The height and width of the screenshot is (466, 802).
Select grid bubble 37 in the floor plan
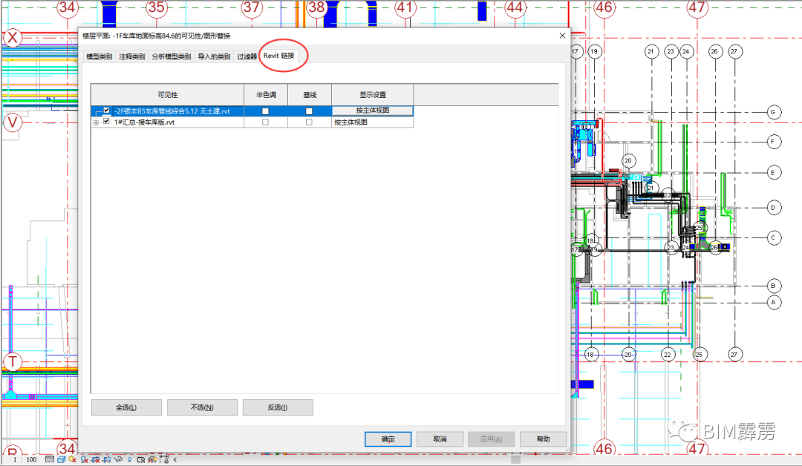252,7
